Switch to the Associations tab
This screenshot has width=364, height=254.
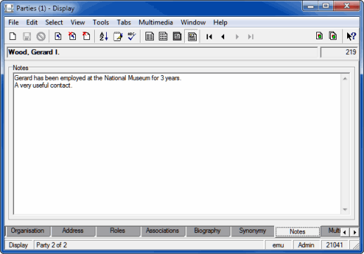point(162,231)
